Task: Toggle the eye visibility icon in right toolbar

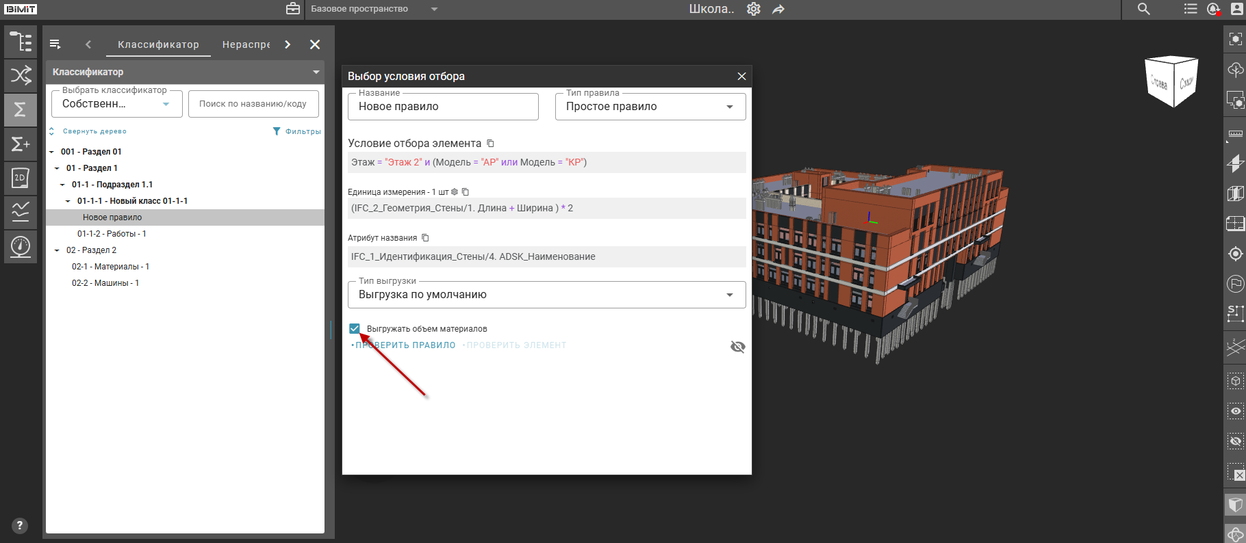Action: 1235,411
